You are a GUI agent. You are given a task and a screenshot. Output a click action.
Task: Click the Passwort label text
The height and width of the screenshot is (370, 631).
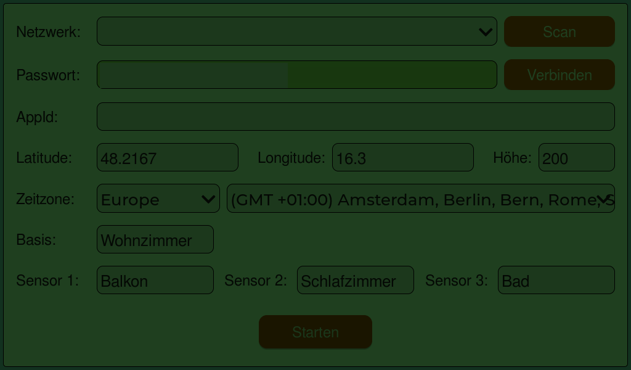(48, 75)
